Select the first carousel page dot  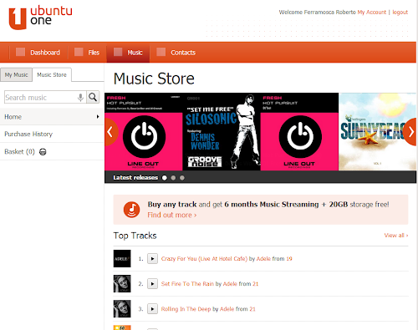tap(165, 178)
